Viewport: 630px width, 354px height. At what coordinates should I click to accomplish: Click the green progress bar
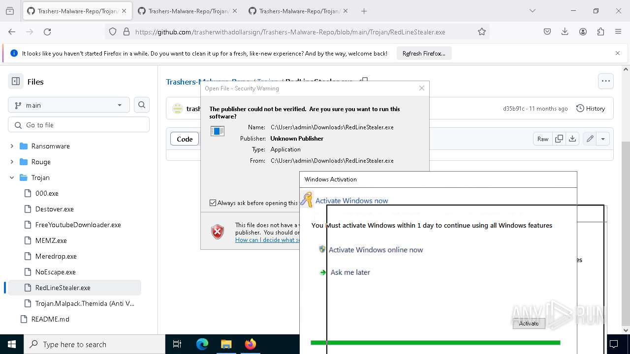436,343
